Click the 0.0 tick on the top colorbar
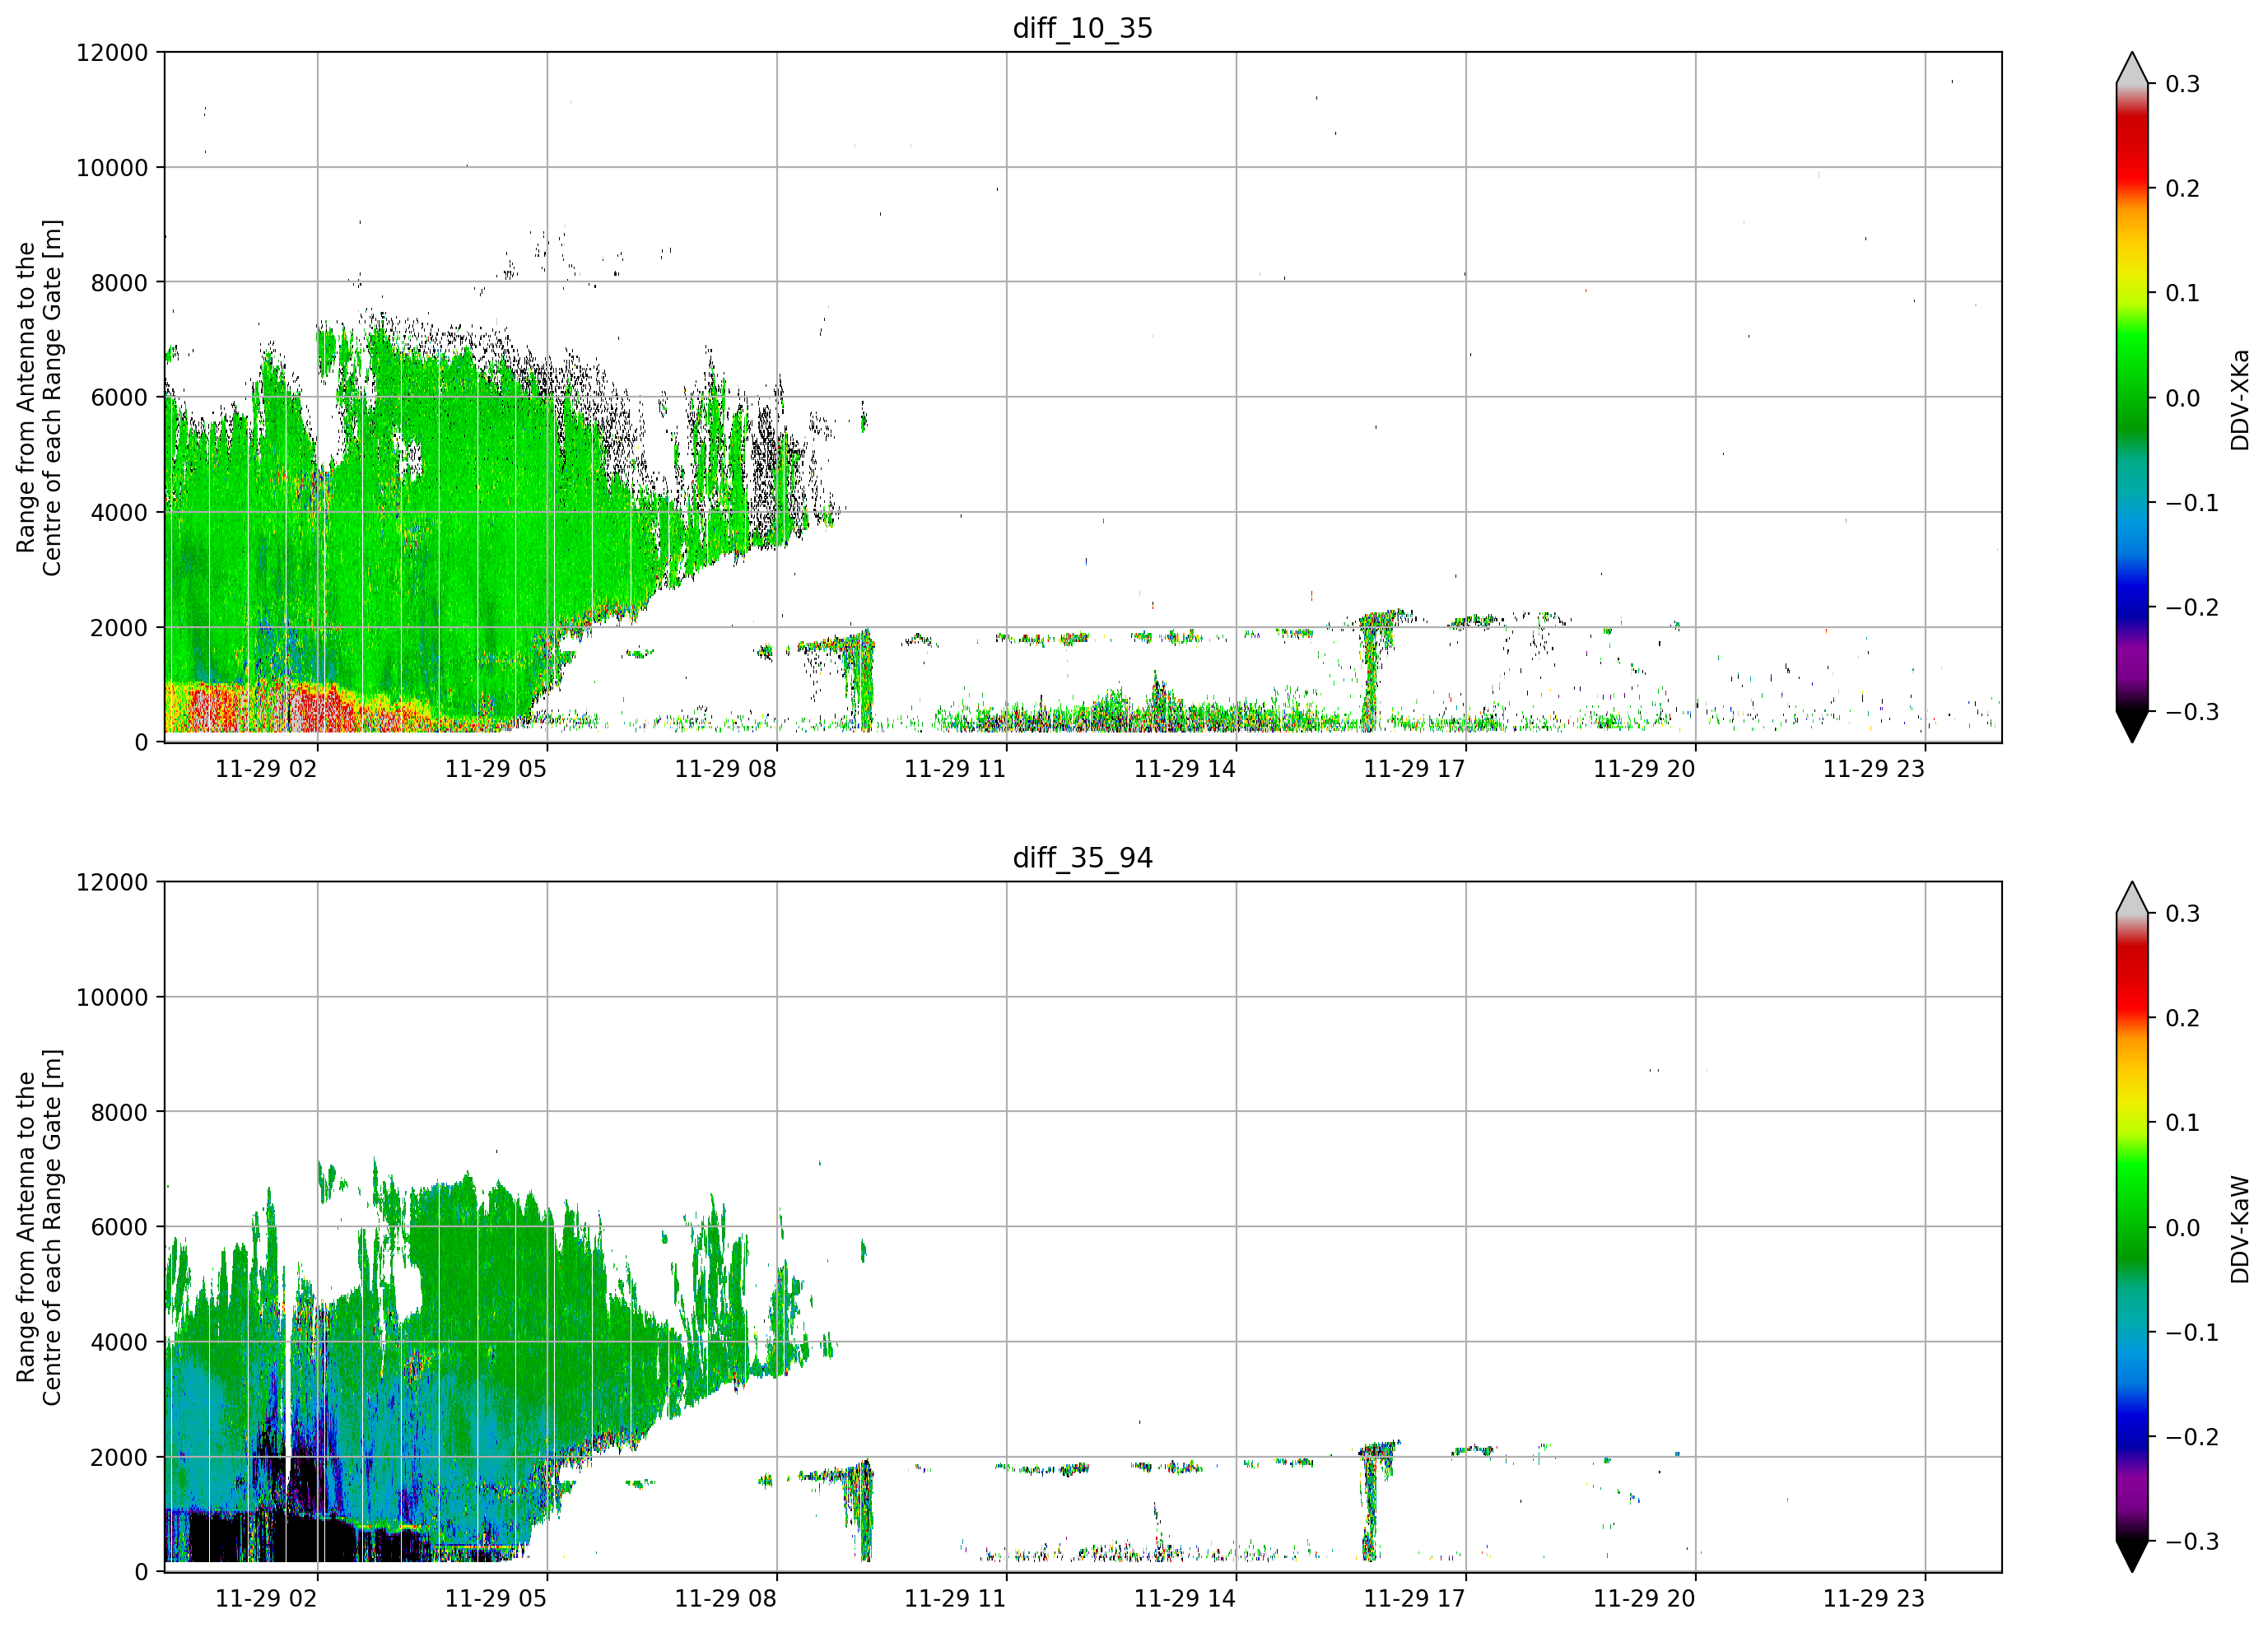The height and width of the screenshot is (1628, 2268). [2183, 398]
